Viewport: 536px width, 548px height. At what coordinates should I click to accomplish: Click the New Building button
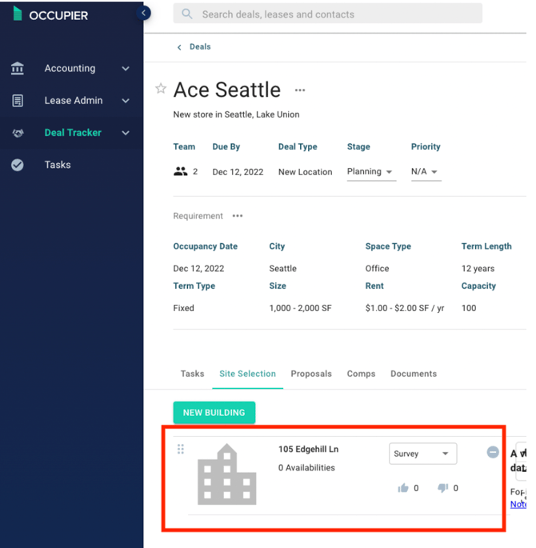[x=214, y=413]
